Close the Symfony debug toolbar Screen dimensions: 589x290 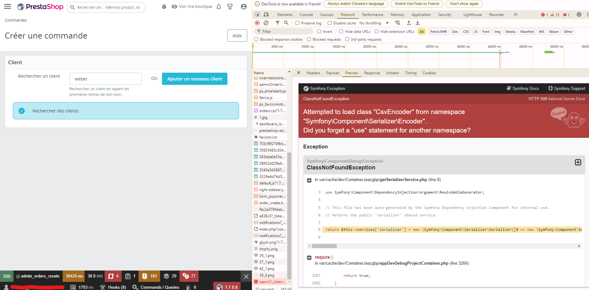[246, 277]
